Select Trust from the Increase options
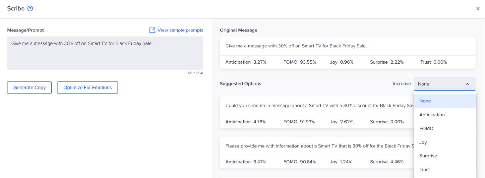 point(425,169)
